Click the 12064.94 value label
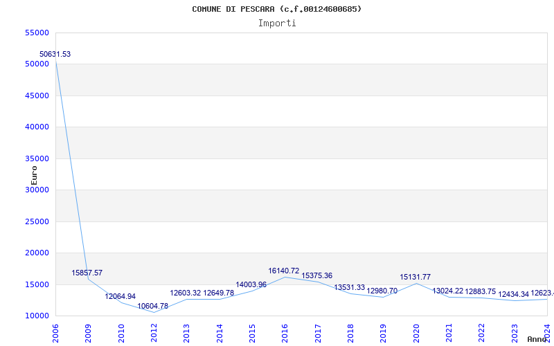Image resolution: width=554 pixels, height=346 pixels. [x=120, y=297]
